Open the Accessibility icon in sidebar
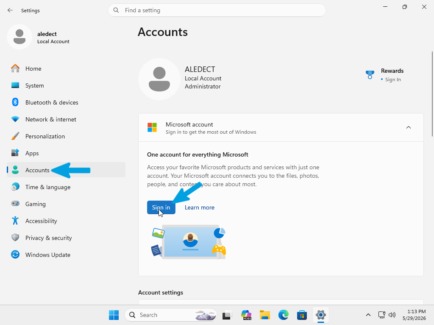434x325 pixels. (x=15, y=221)
